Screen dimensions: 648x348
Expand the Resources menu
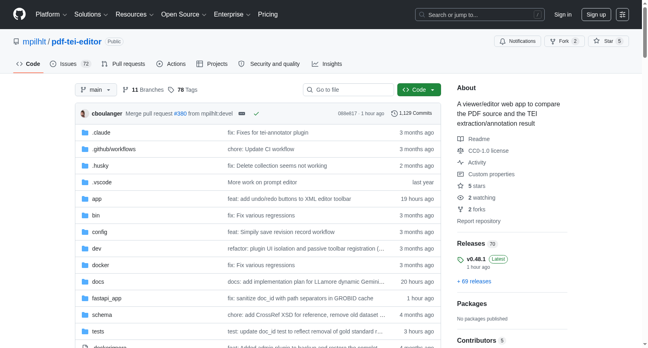coord(135,15)
